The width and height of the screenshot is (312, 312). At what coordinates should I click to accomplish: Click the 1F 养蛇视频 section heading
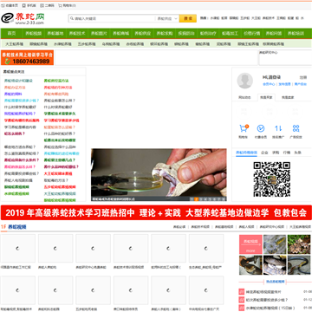pos(13,227)
